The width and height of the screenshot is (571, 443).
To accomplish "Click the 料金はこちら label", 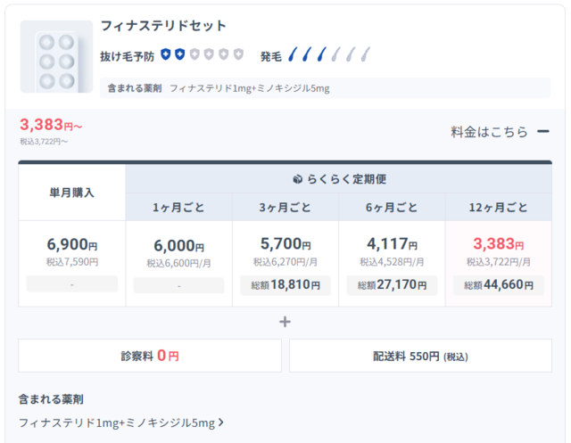I will (x=489, y=132).
